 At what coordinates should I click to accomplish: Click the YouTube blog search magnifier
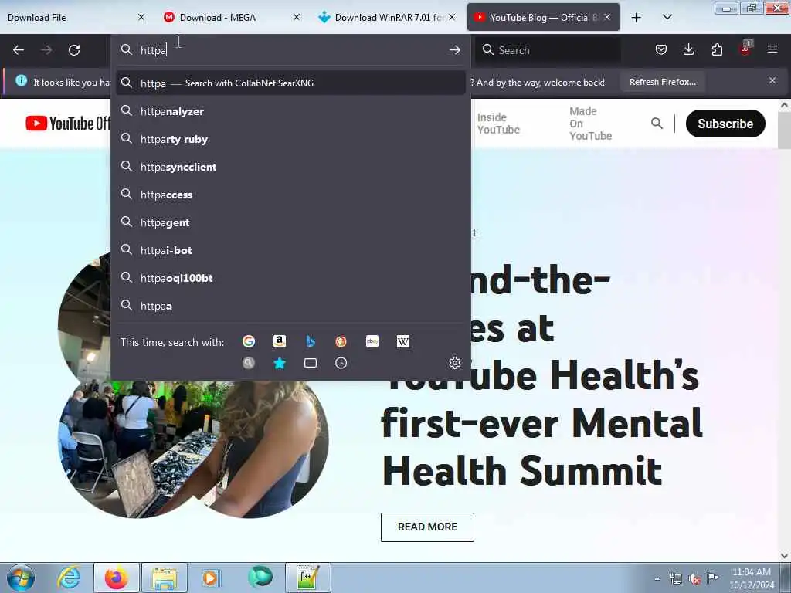point(657,123)
